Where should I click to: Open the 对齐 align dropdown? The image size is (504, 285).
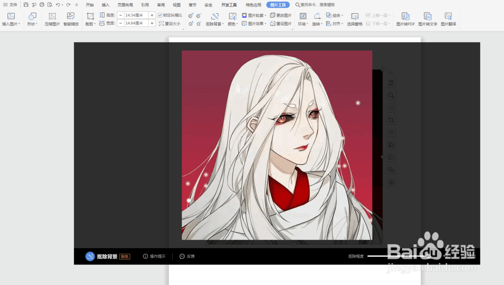[x=335, y=24]
